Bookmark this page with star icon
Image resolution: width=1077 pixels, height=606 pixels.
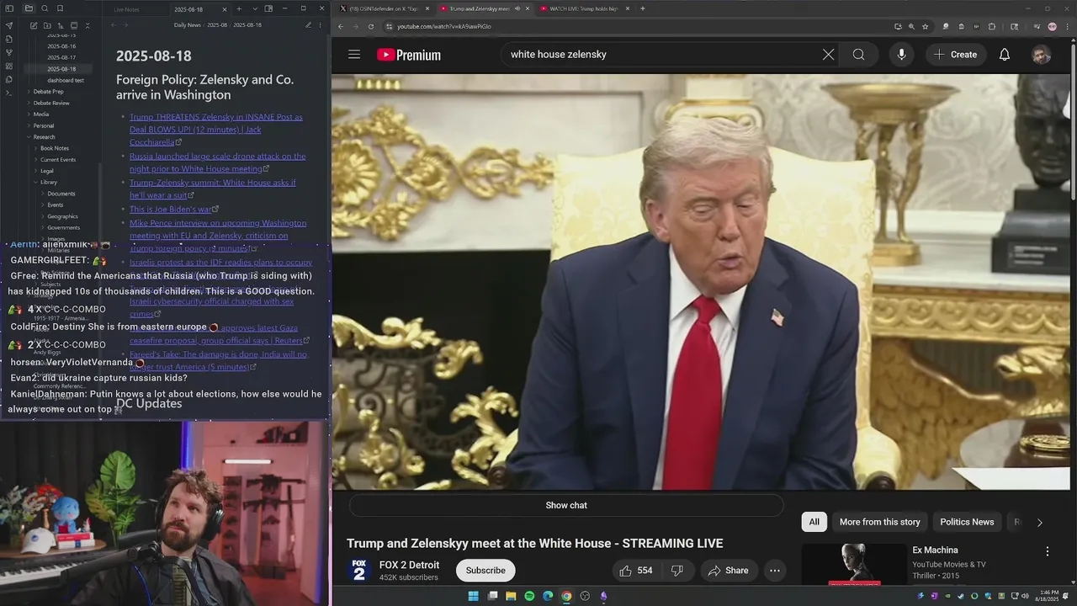pyautogui.click(x=926, y=26)
